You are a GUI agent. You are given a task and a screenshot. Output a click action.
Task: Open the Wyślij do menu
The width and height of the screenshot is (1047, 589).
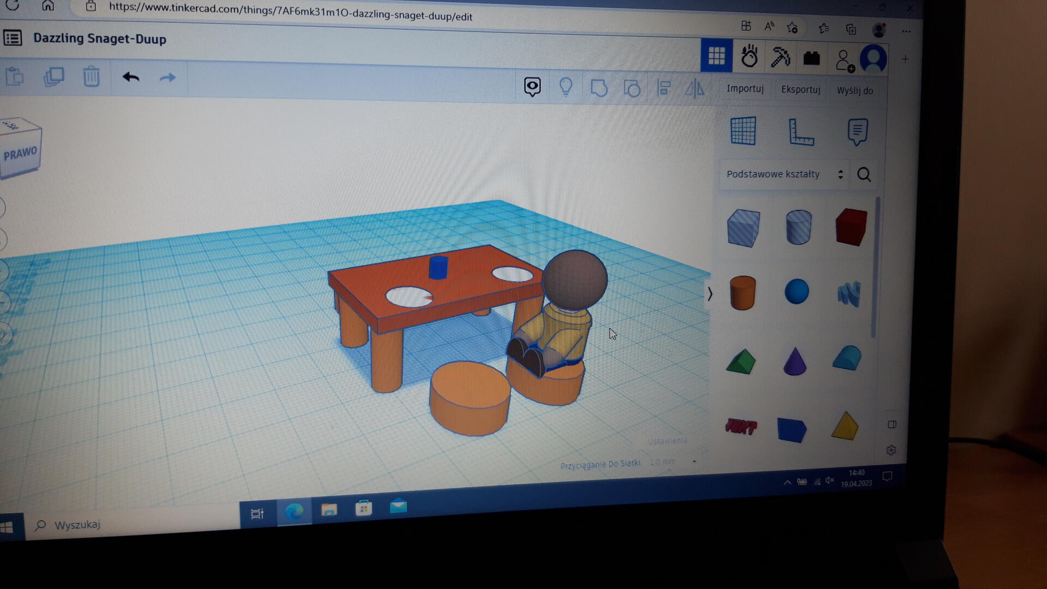click(855, 91)
